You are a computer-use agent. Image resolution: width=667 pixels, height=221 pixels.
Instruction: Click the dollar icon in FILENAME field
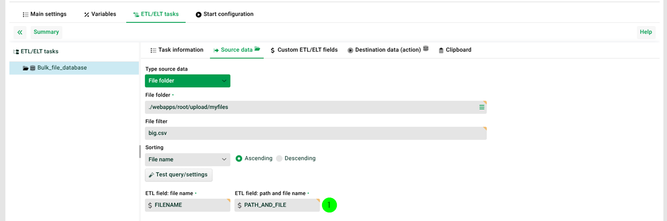click(150, 205)
